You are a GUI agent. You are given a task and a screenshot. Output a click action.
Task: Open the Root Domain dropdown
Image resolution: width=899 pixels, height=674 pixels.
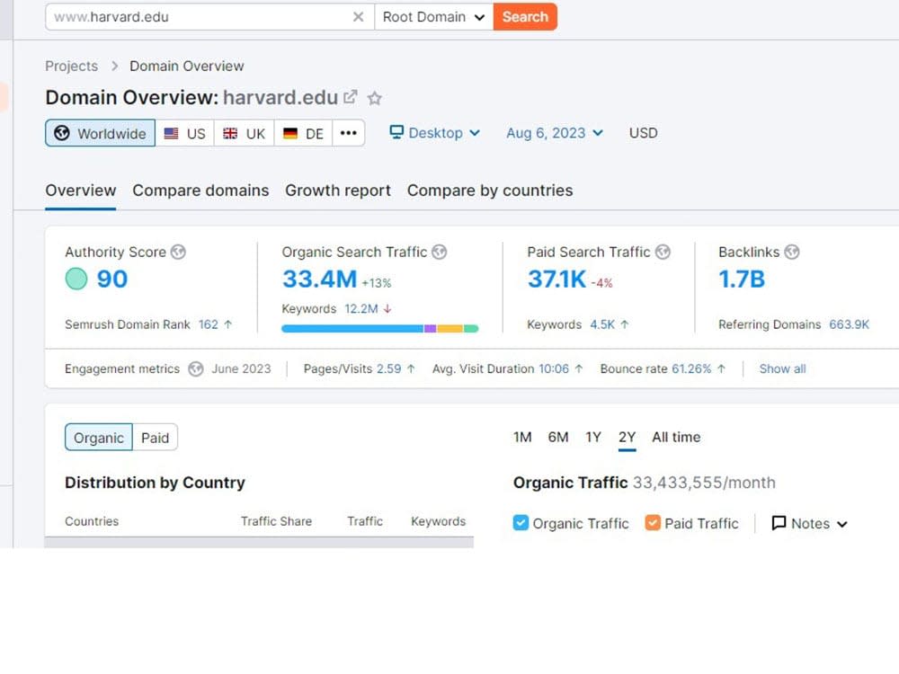(434, 16)
